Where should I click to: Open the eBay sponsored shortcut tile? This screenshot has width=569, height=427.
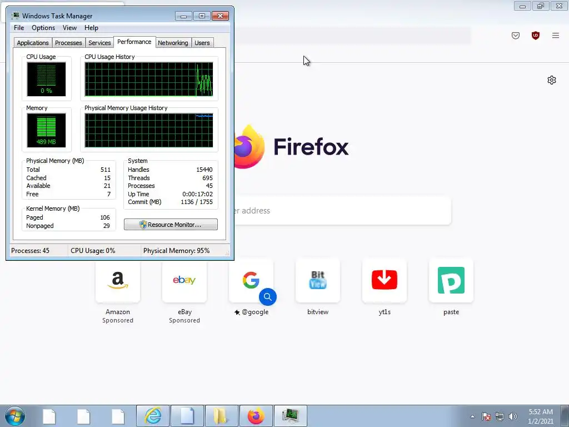[184, 281]
